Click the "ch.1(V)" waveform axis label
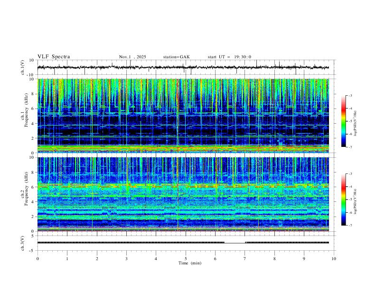 point(23,67)
